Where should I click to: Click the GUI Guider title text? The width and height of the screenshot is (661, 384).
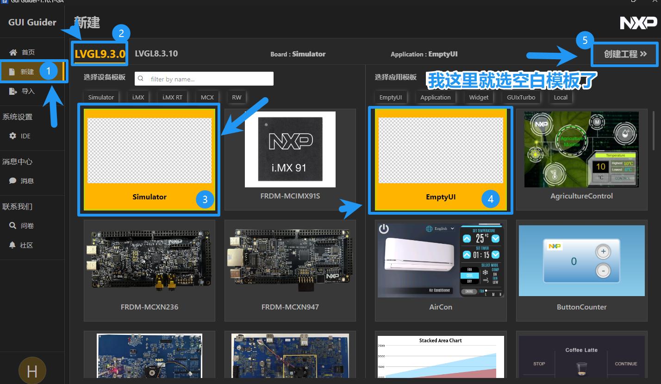click(32, 22)
